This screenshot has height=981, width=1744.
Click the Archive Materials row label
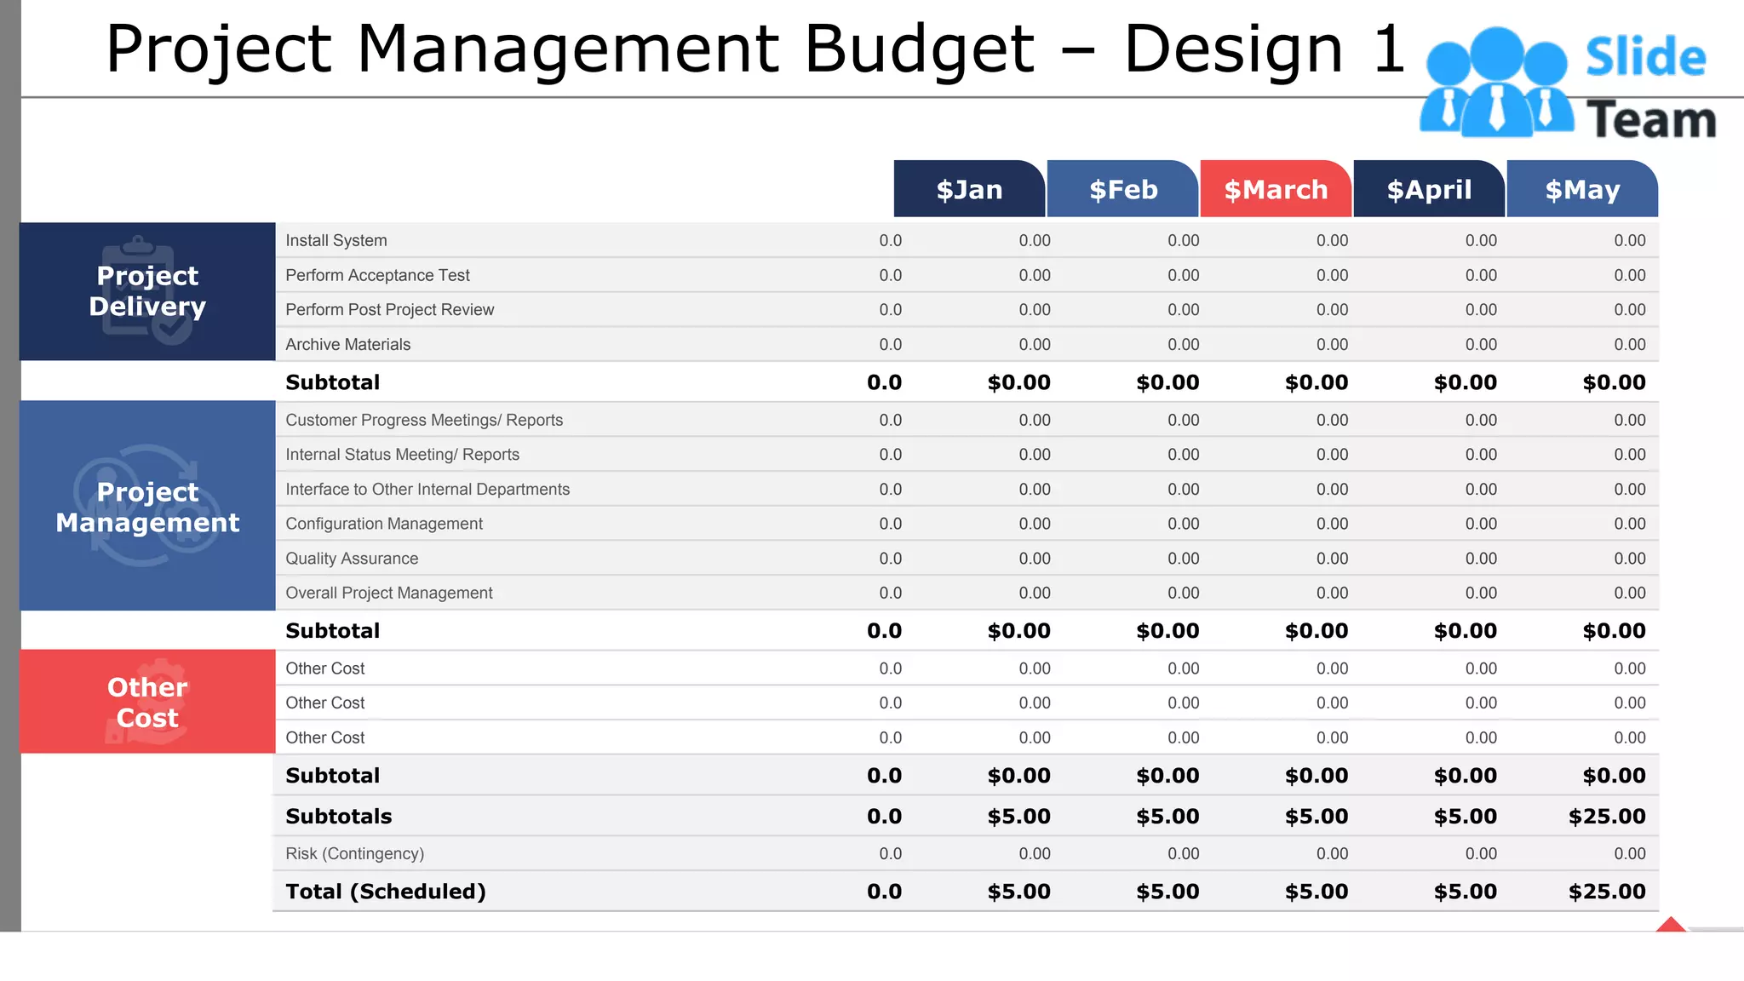click(347, 345)
